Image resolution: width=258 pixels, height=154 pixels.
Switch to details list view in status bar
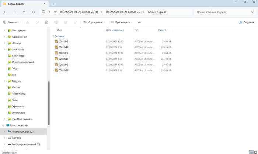coord(250,152)
